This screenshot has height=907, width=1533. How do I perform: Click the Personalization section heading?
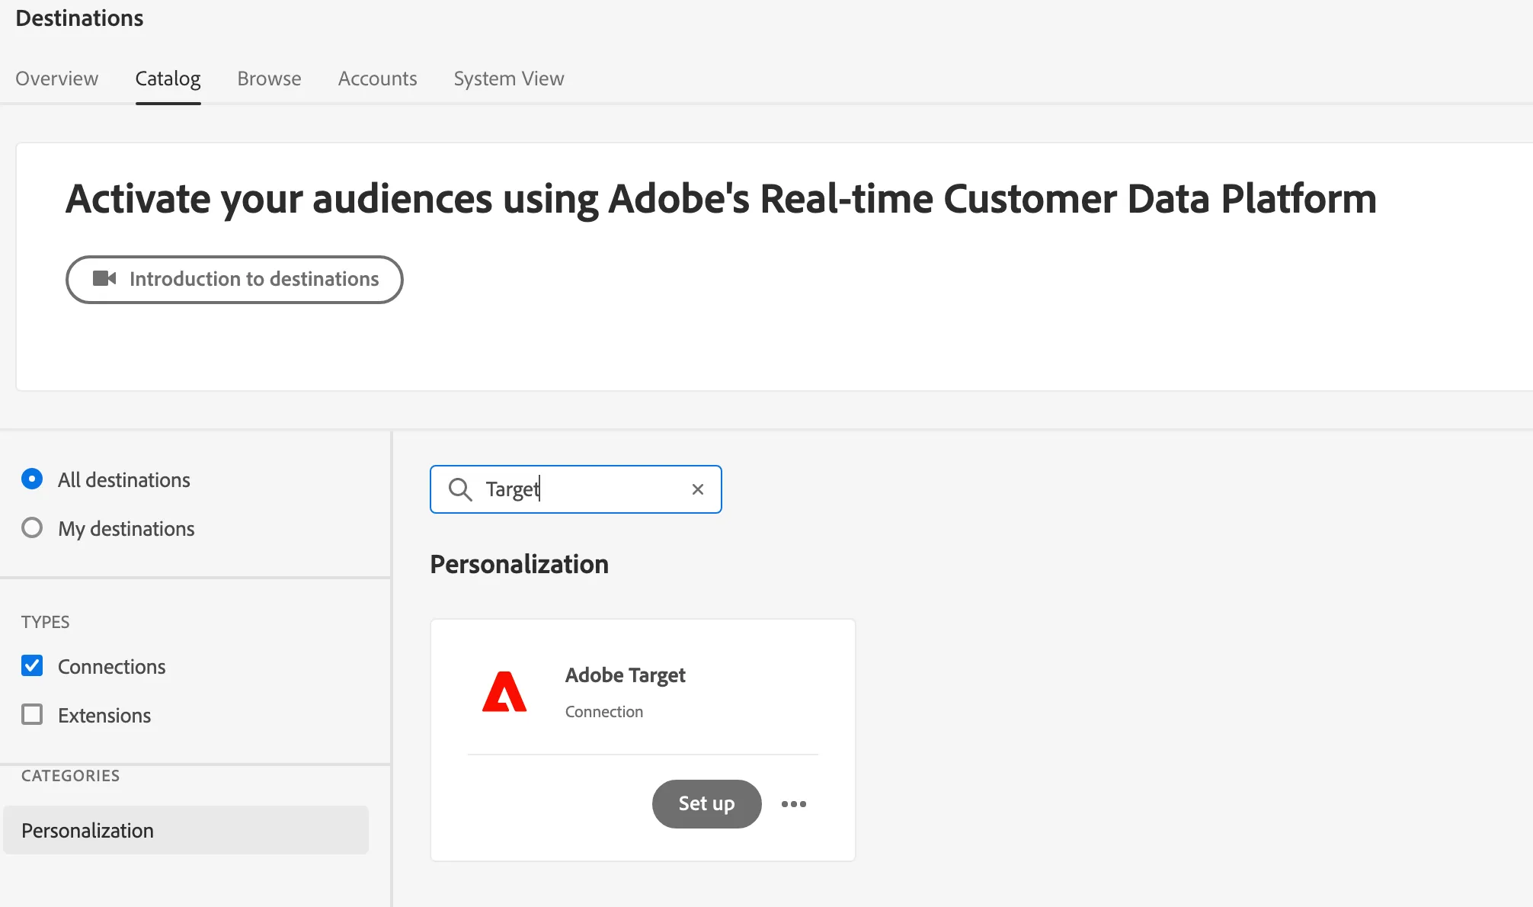click(x=519, y=564)
